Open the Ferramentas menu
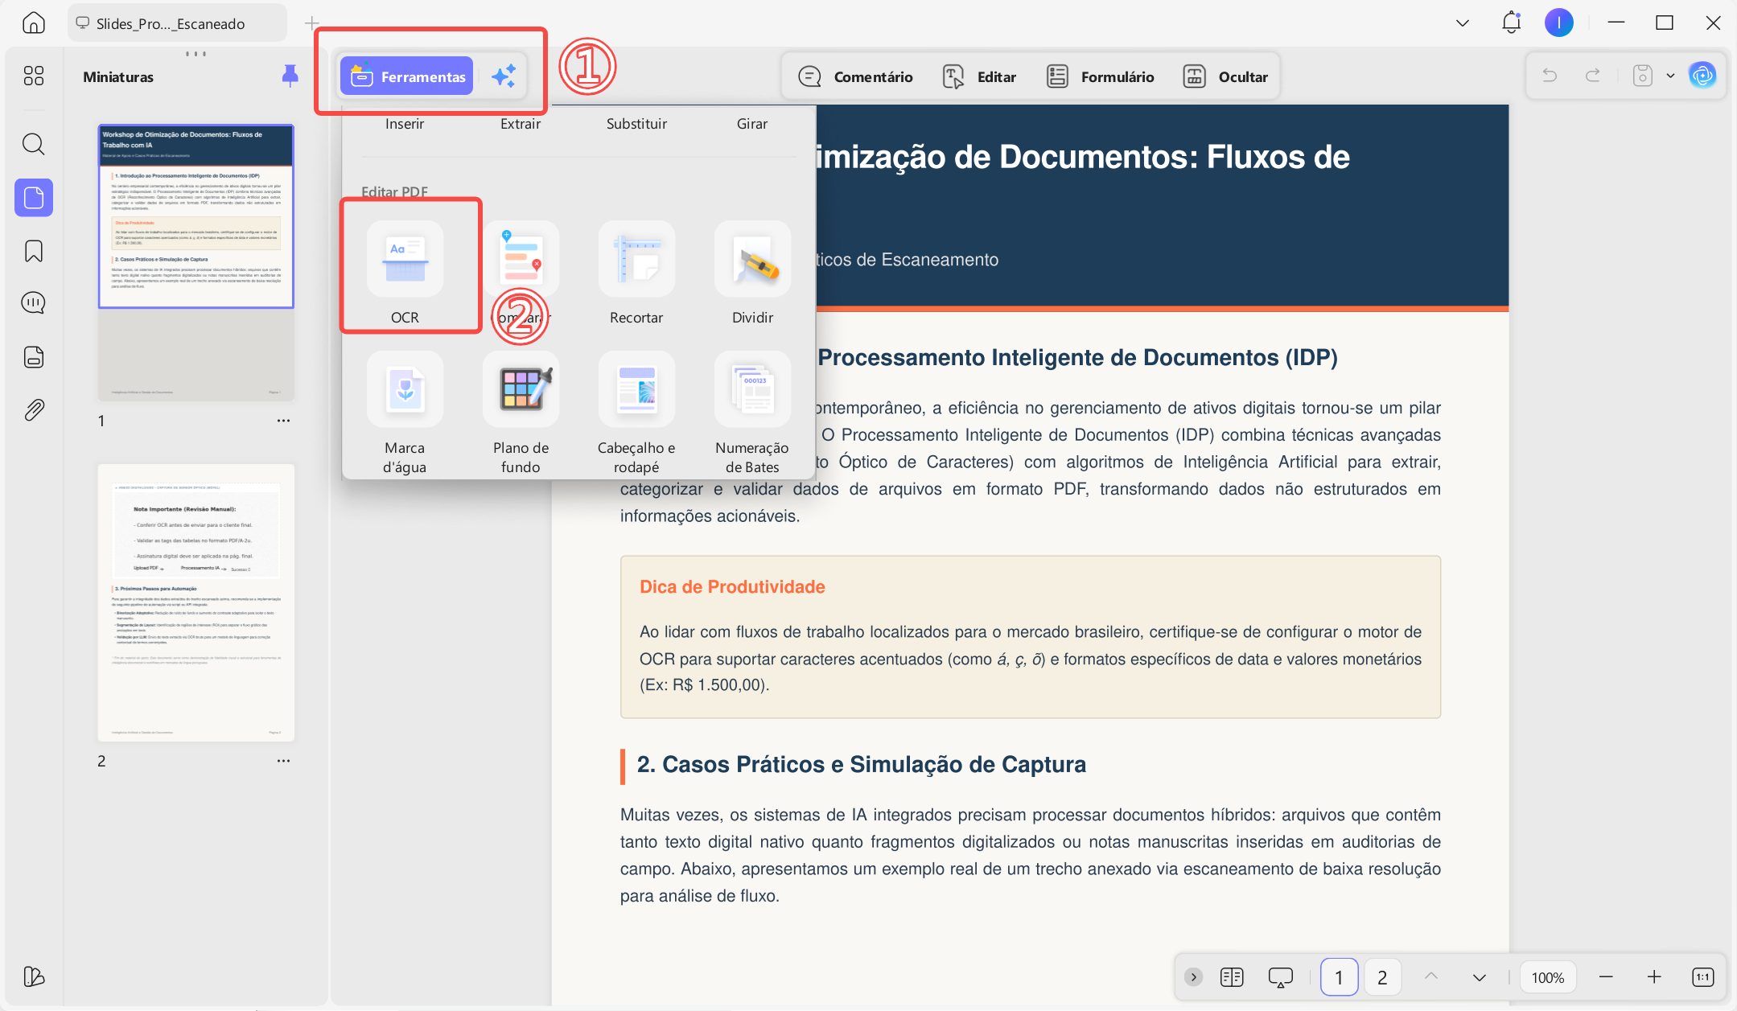This screenshot has height=1011, width=1737. [x=406, y=76]
